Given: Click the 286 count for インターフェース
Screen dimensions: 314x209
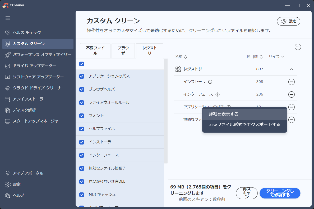Looking at the screenshot, I should (260, 94).
